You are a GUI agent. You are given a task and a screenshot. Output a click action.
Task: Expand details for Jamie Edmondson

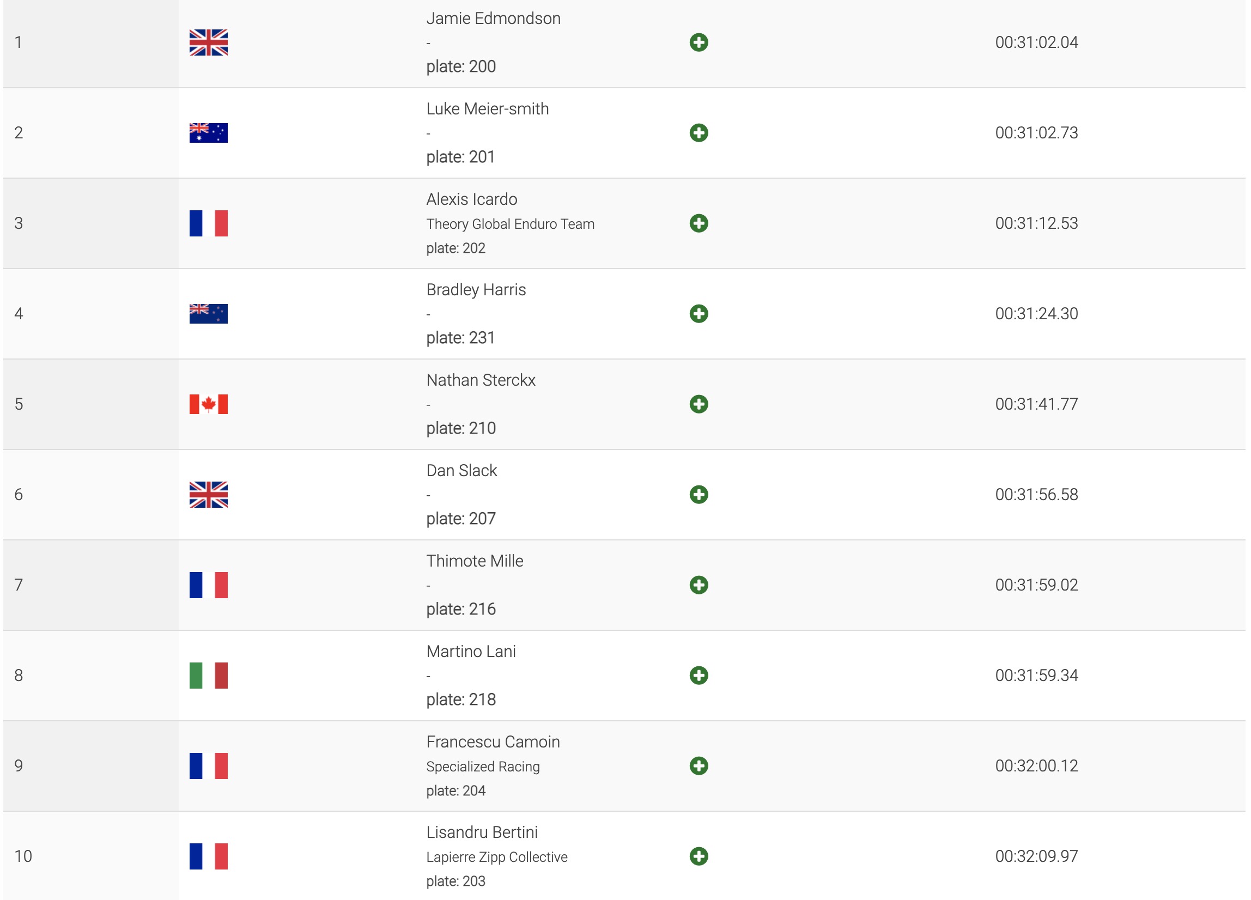(699, 42)
